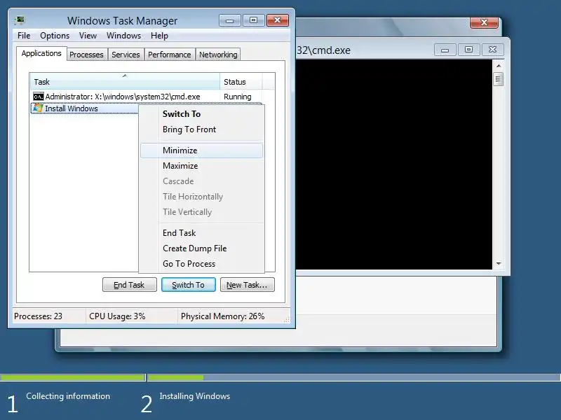Viewport: 561px width, 420px height.
Task: Click the Collecting information progress bar
Action: [73, 377]
